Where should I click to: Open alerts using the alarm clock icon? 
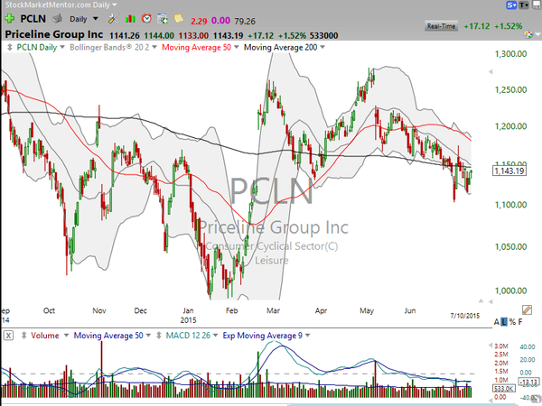coord(146,18)
